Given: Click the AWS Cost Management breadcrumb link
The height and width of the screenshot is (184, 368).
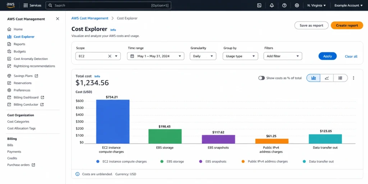Looking at the screenshot, I should tap(90, 18).
